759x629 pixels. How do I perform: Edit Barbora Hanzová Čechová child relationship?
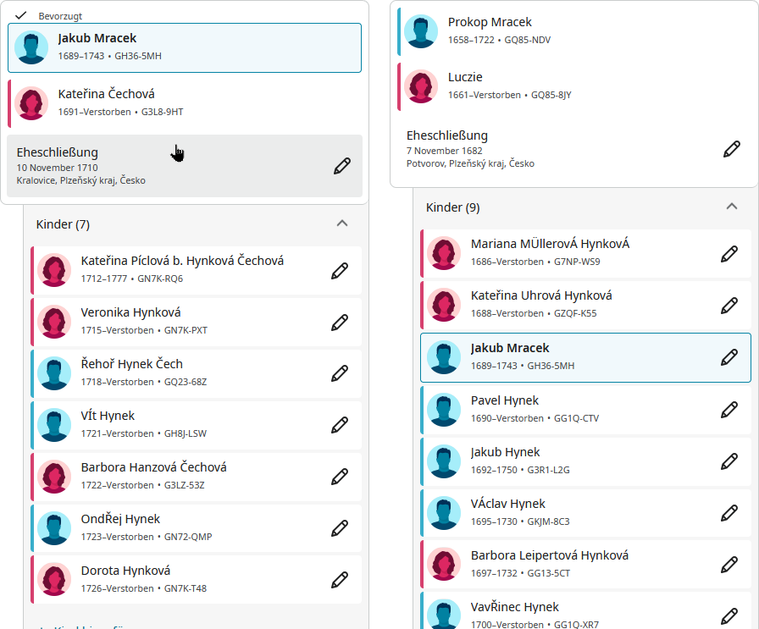(x=340, y=477)
